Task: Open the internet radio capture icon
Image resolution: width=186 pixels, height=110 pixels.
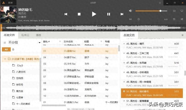Action: [x=130, y=19]
